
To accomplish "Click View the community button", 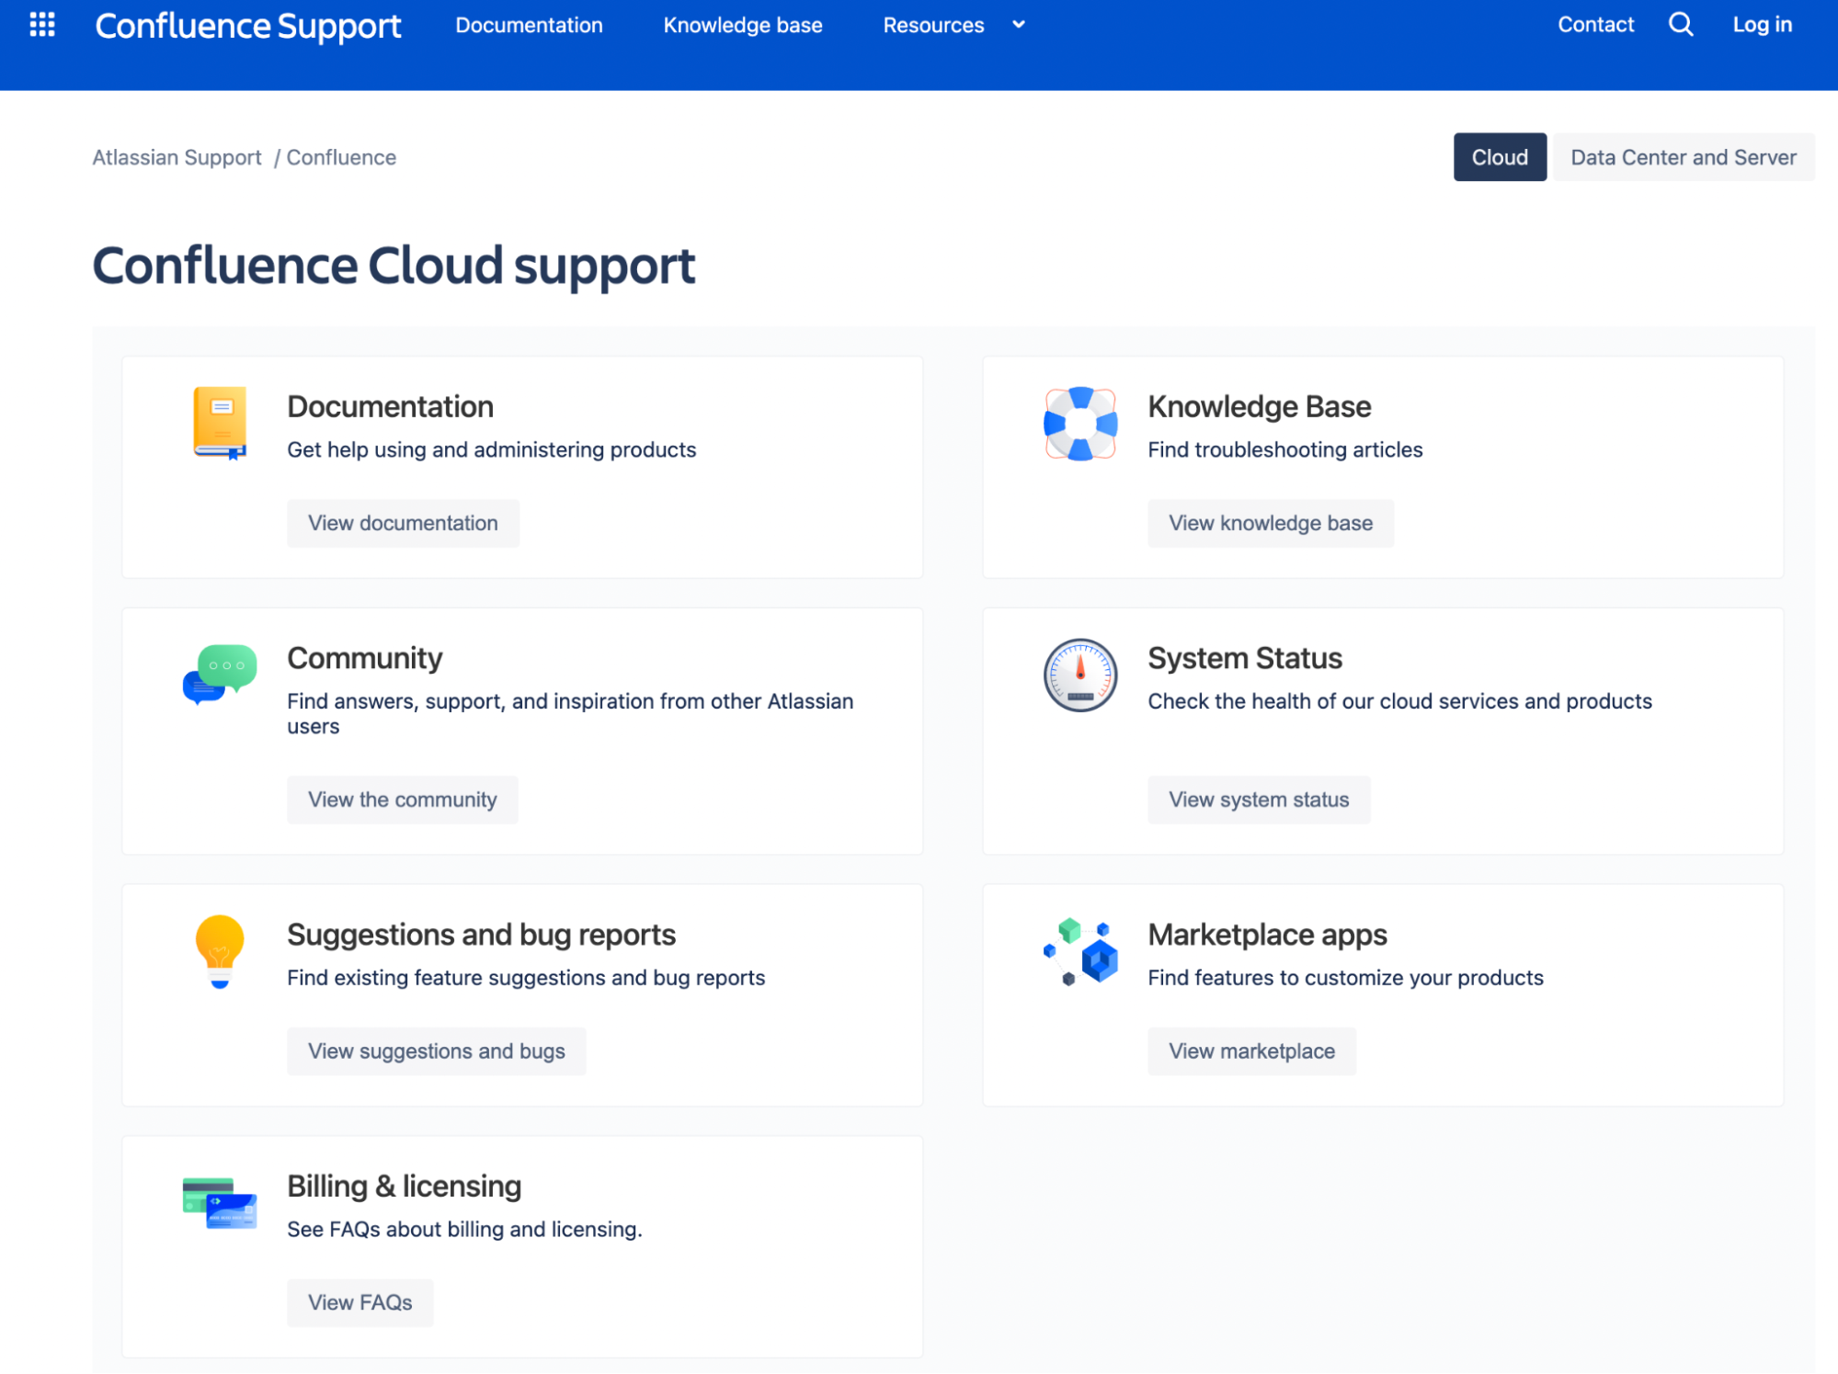I will [x=403, y=800].
